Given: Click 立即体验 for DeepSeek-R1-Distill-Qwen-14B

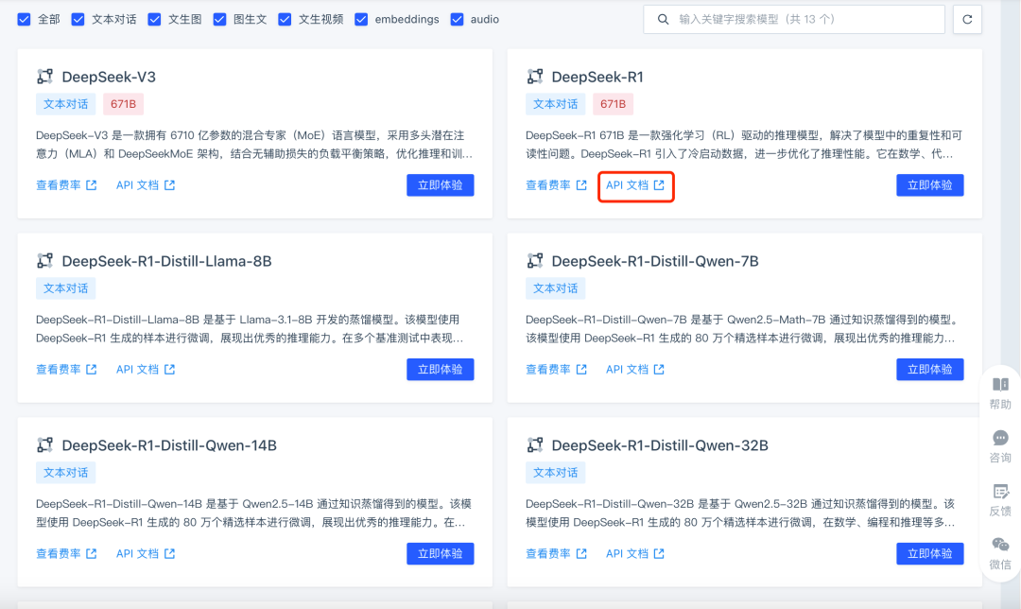Looking at the screenshot, I should click(x=441, y=553).
